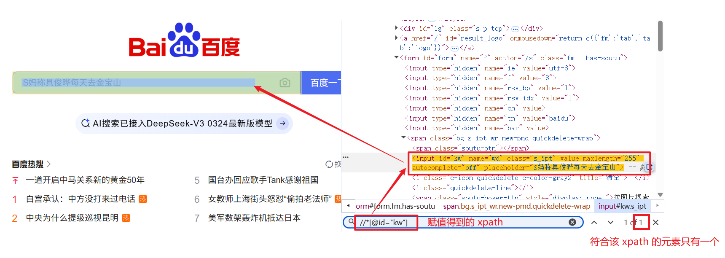Click breadcrumb scroll-right arrow
This screenshot has height=258, width=725.
point(657,206)
